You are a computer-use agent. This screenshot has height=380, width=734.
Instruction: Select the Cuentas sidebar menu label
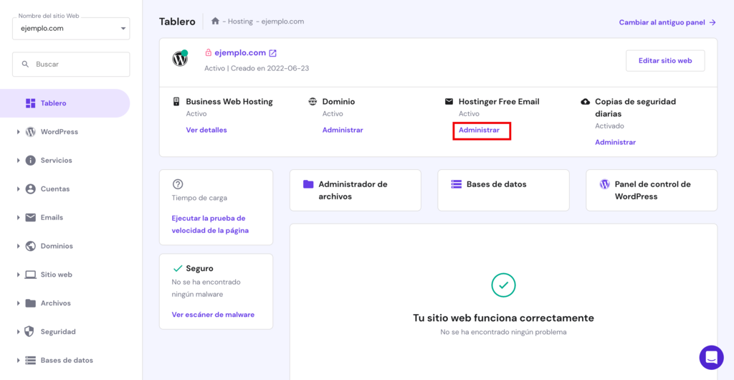click(x=54, y=189)
